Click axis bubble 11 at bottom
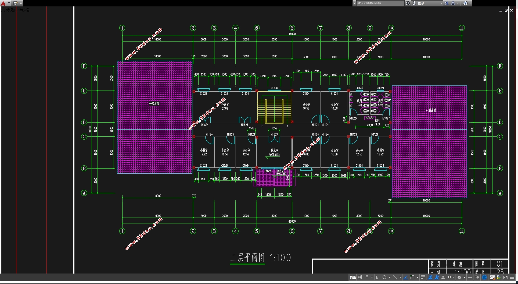This screenshot has height=284, width=518. click(x=462, y=231)
